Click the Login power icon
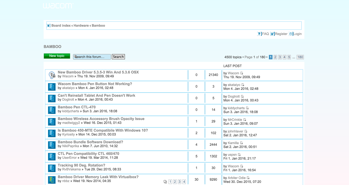 tap(291, 34)
